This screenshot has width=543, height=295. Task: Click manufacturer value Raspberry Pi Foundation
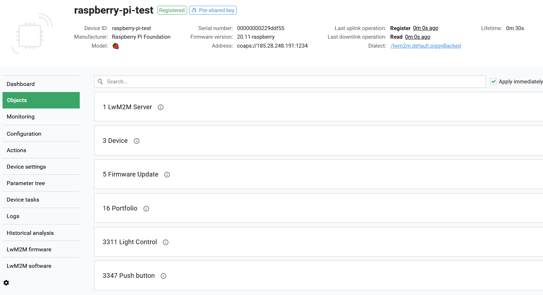point(141,37)
